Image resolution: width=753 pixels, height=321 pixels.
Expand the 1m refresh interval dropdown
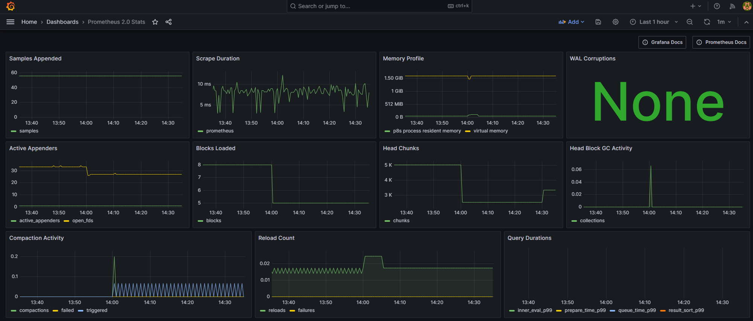tap(724, 22)
